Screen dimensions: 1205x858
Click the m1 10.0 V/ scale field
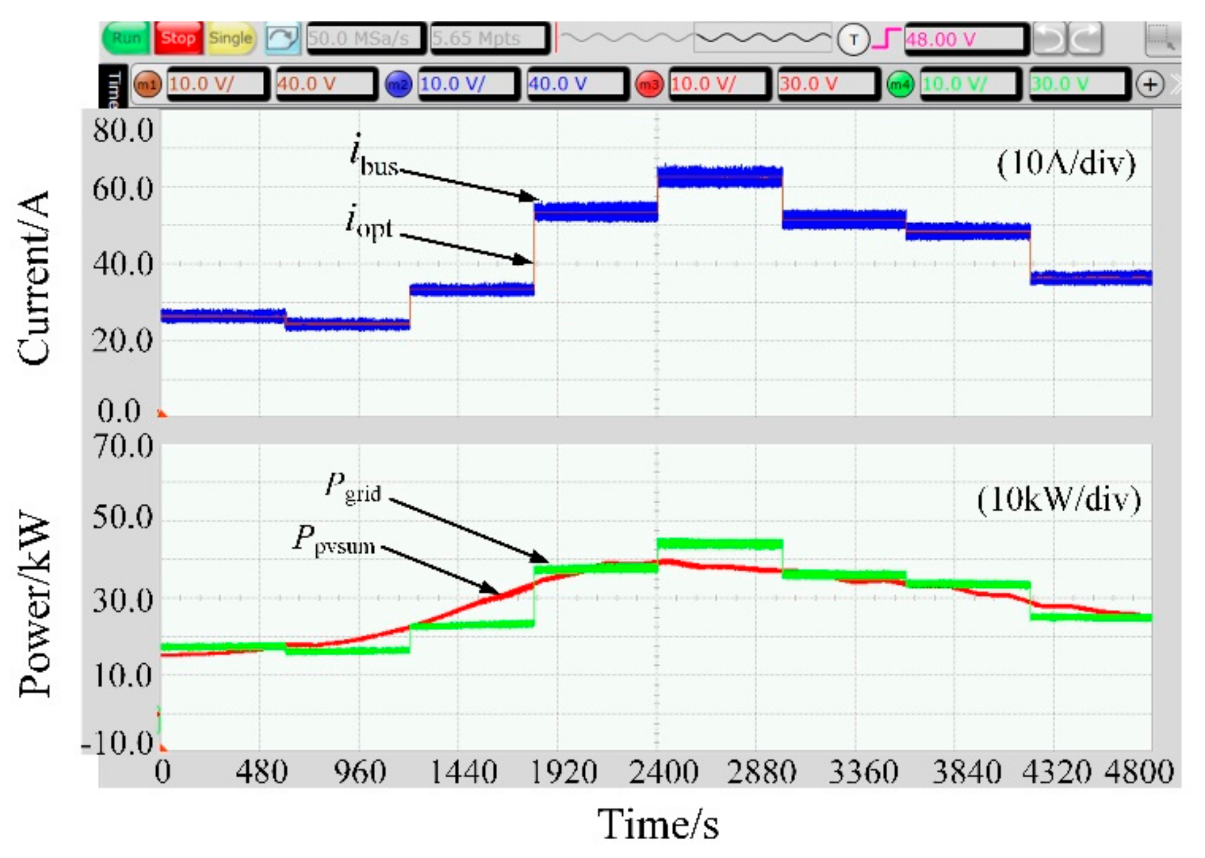(x=218, y=84)
